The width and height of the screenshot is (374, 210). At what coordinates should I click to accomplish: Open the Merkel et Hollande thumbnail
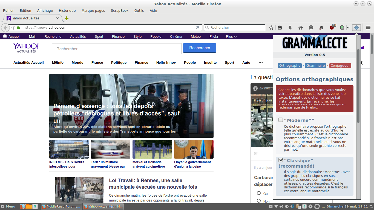click(152, 149)
